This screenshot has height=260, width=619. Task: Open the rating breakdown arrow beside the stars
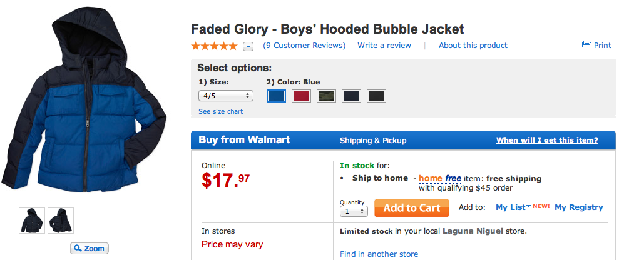tap(248, 46)
